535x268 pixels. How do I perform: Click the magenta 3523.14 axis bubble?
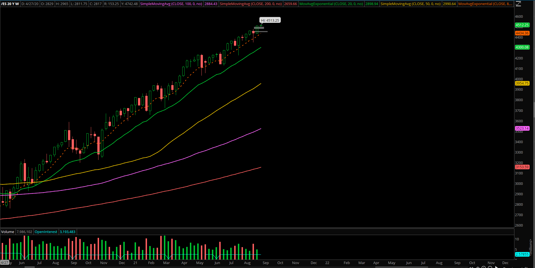coord(522,128)
